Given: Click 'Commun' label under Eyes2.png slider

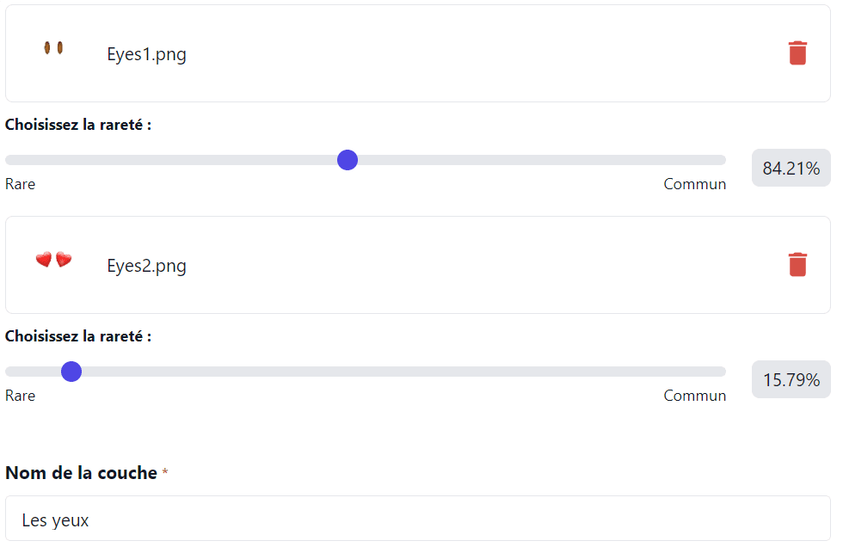Looking at the screenshot, I should (694, 396).
